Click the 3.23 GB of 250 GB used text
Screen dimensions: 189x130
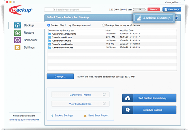point(121,10)
